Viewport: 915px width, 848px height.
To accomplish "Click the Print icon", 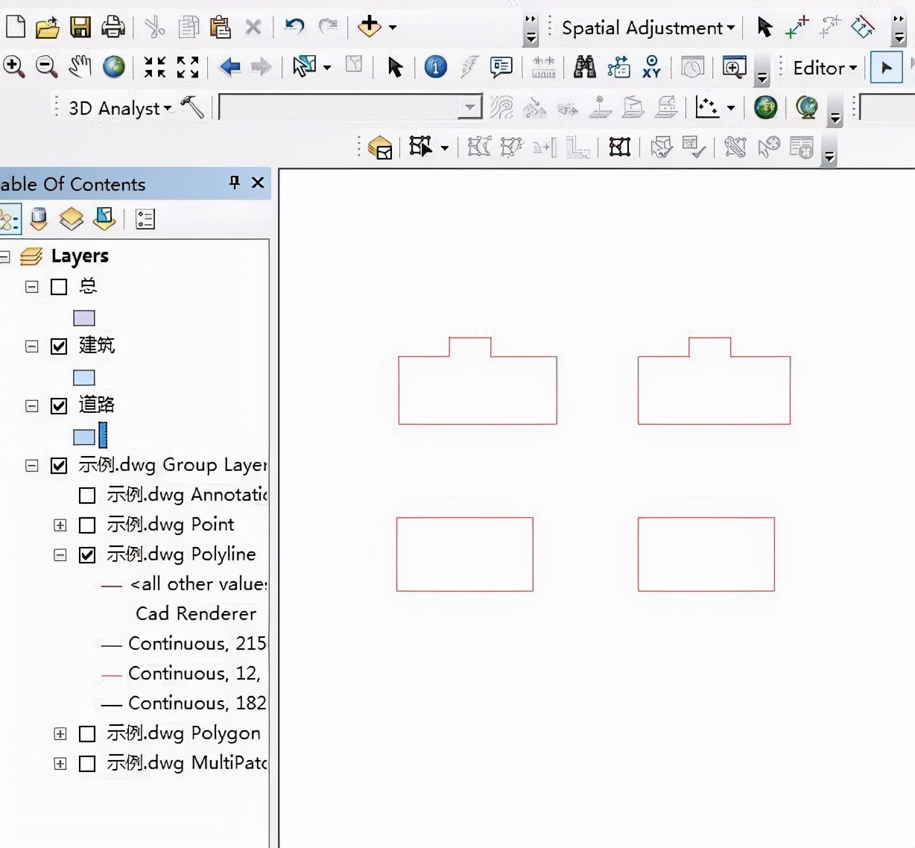I will point(113,28).
